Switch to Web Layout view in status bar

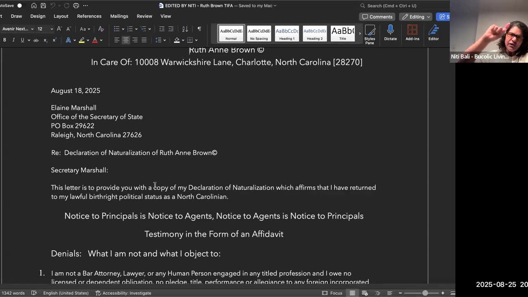(x=365, y=293)
